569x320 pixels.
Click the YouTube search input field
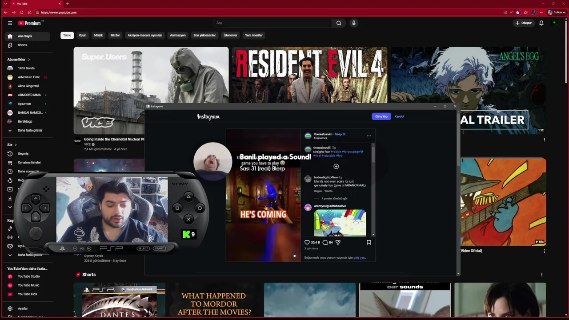point(272,23)
